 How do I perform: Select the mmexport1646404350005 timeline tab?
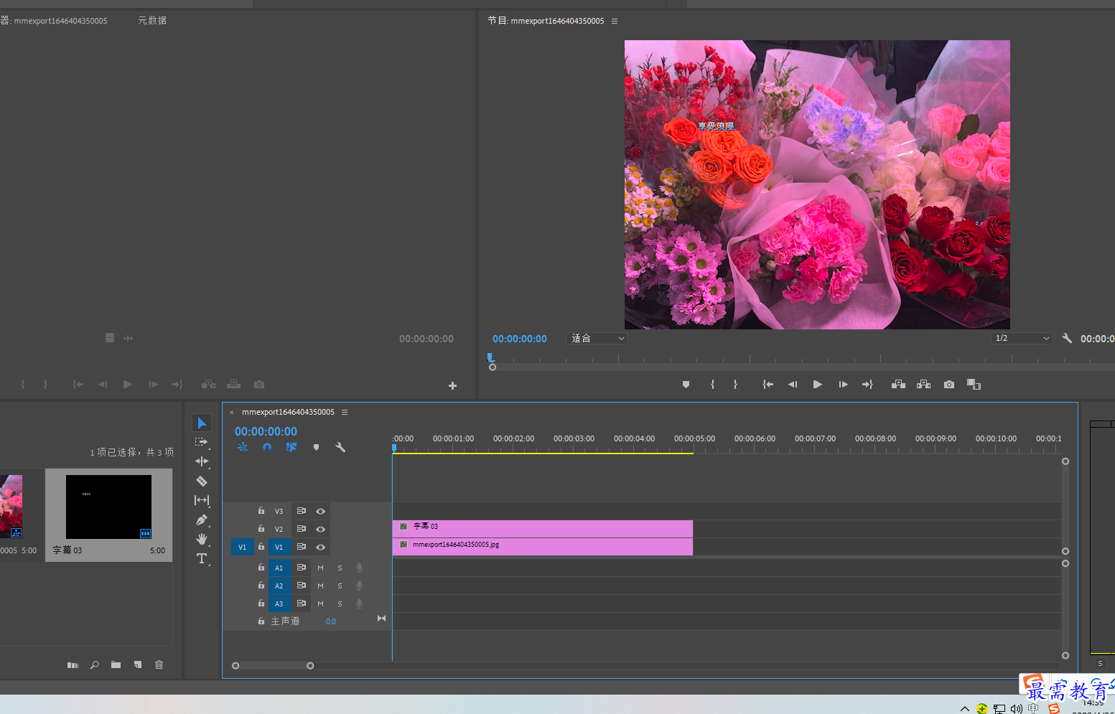point(288,413)
